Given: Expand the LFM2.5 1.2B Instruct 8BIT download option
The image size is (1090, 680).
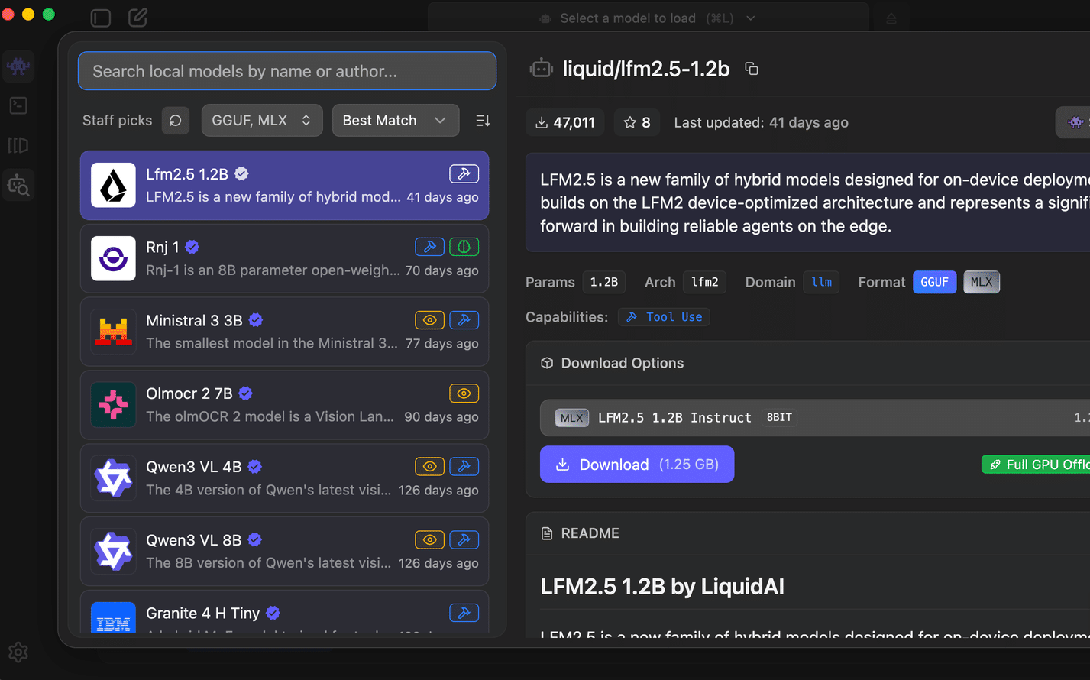Looking at the screenshot, I should click(815, 418).
